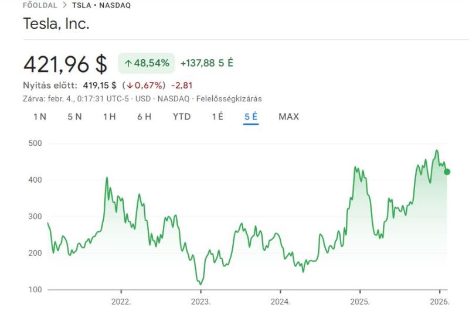Go to the FŐOLDAL breadcrumb link
This screenshot has height=318, width=469.
click(40, 5)
